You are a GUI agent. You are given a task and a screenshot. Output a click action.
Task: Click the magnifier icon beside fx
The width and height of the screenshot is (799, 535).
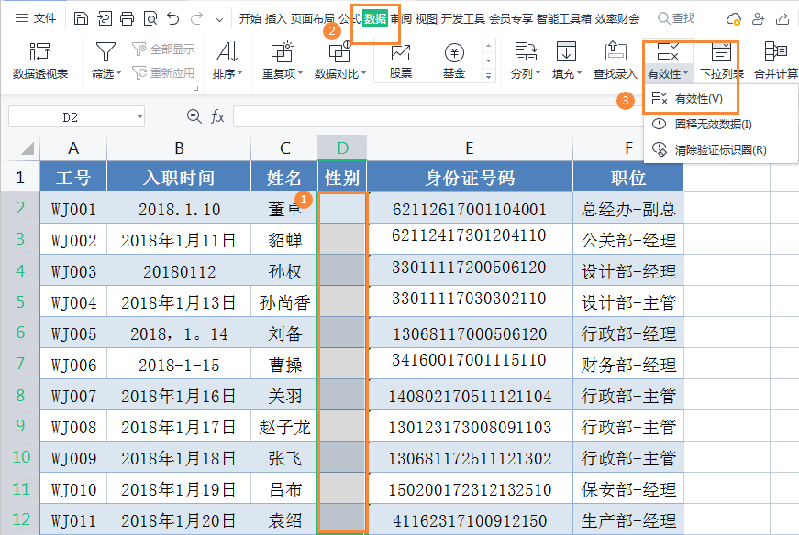[x=194, y=116]
